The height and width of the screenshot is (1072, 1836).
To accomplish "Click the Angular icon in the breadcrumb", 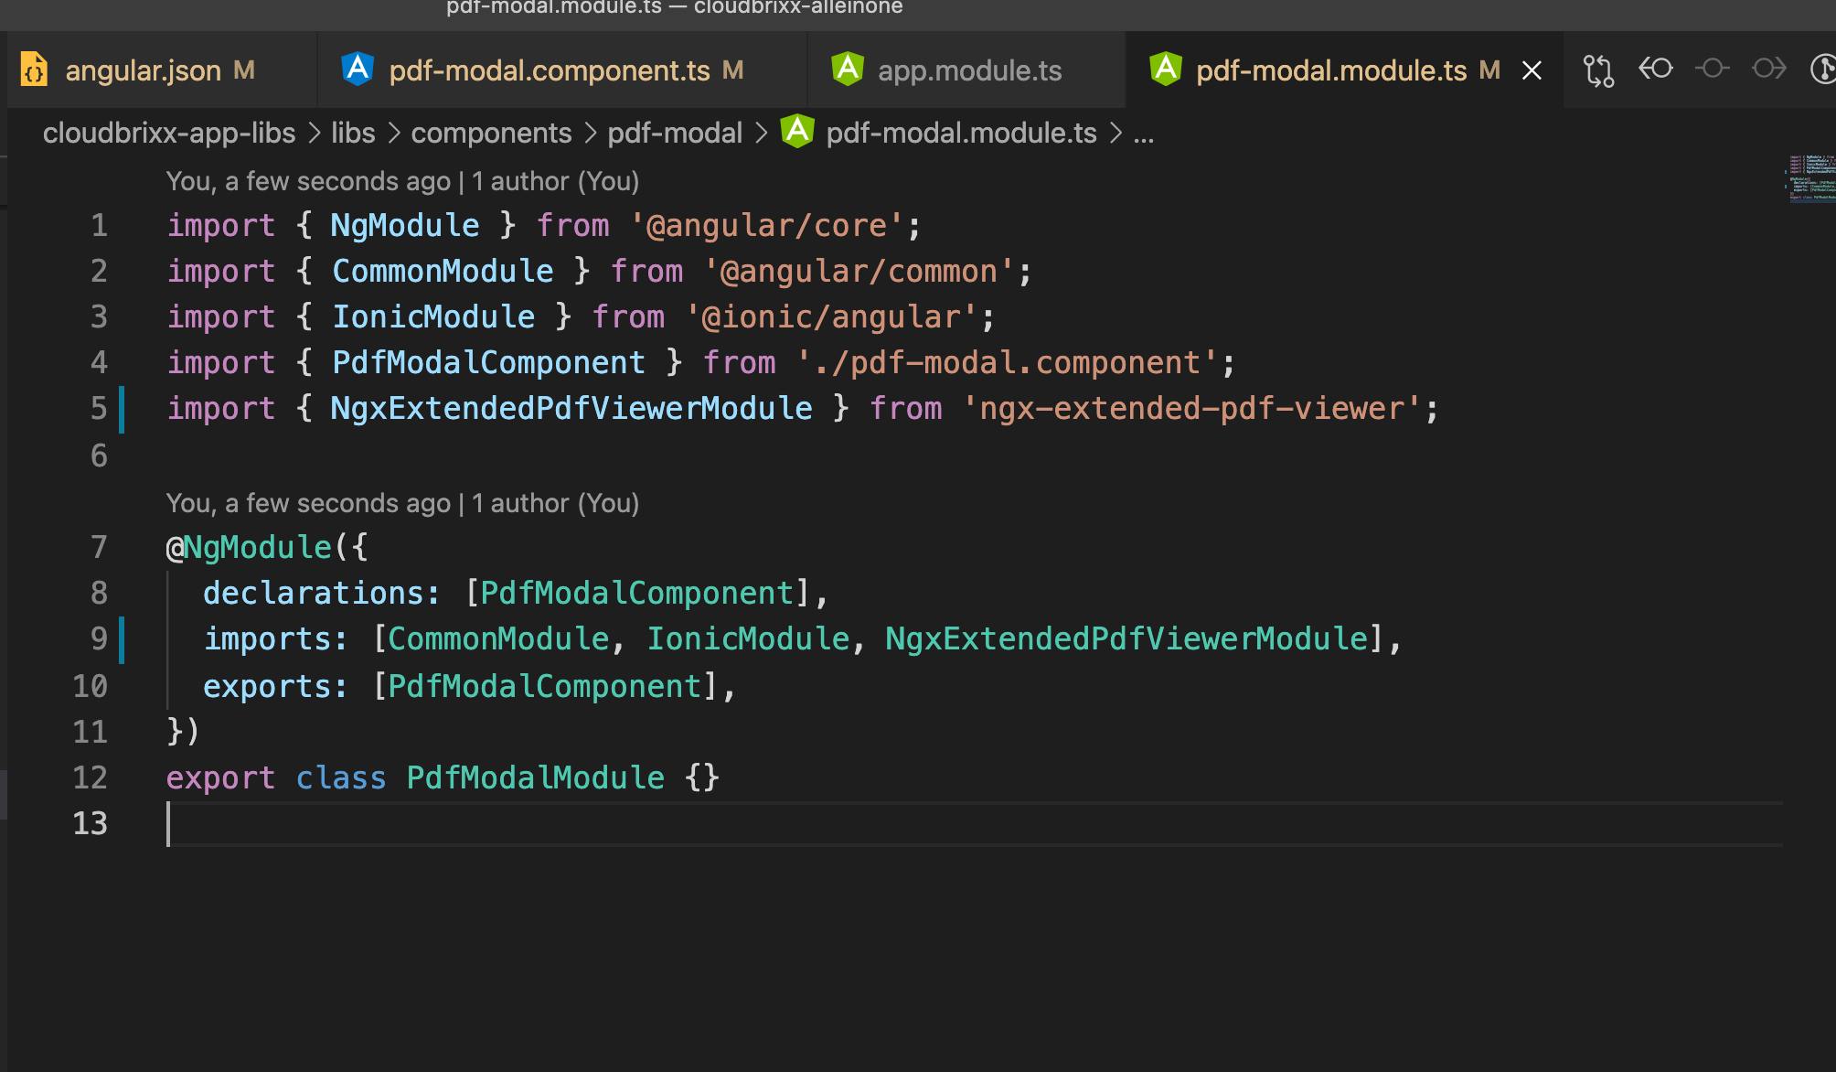I will 797,132.
